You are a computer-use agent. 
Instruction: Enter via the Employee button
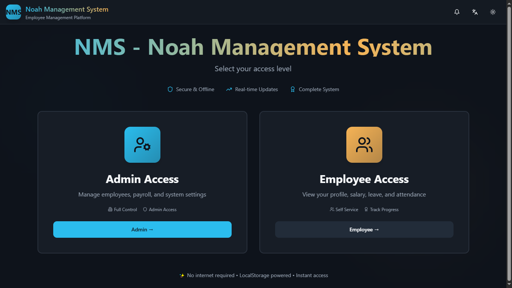pos(364,229)
